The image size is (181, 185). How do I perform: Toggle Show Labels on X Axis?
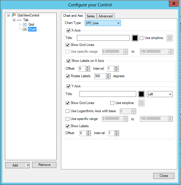coord(69,61)
